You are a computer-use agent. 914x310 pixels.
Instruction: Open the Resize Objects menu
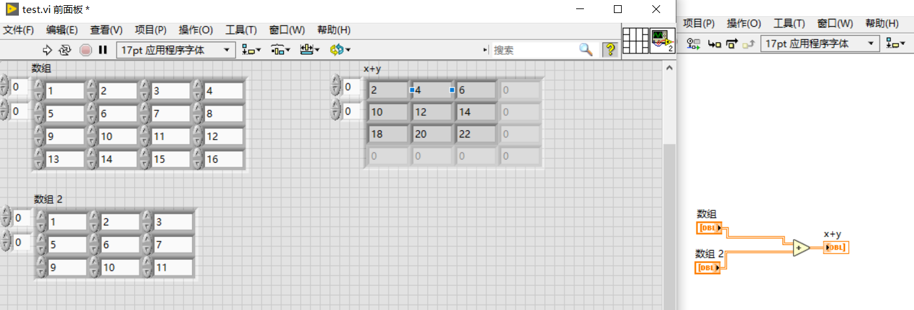310,49
